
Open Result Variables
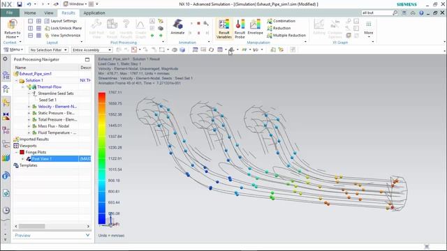224,29
